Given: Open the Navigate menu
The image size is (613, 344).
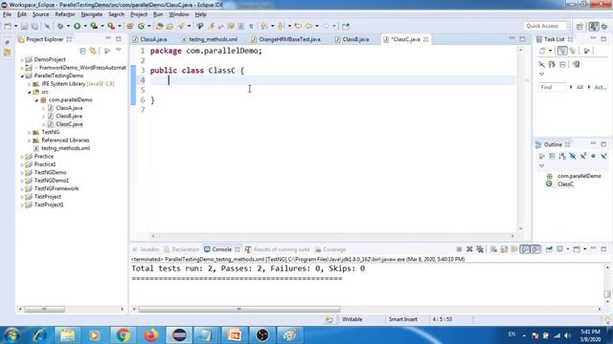Looking at the screenshot, I should [x=92, y=14].
